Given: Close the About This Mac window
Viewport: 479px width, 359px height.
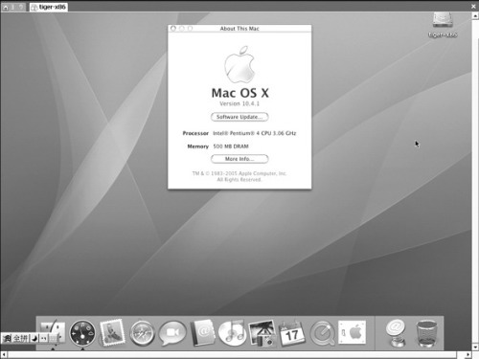Looking at the screenshot, I should [x=173, y=29].
